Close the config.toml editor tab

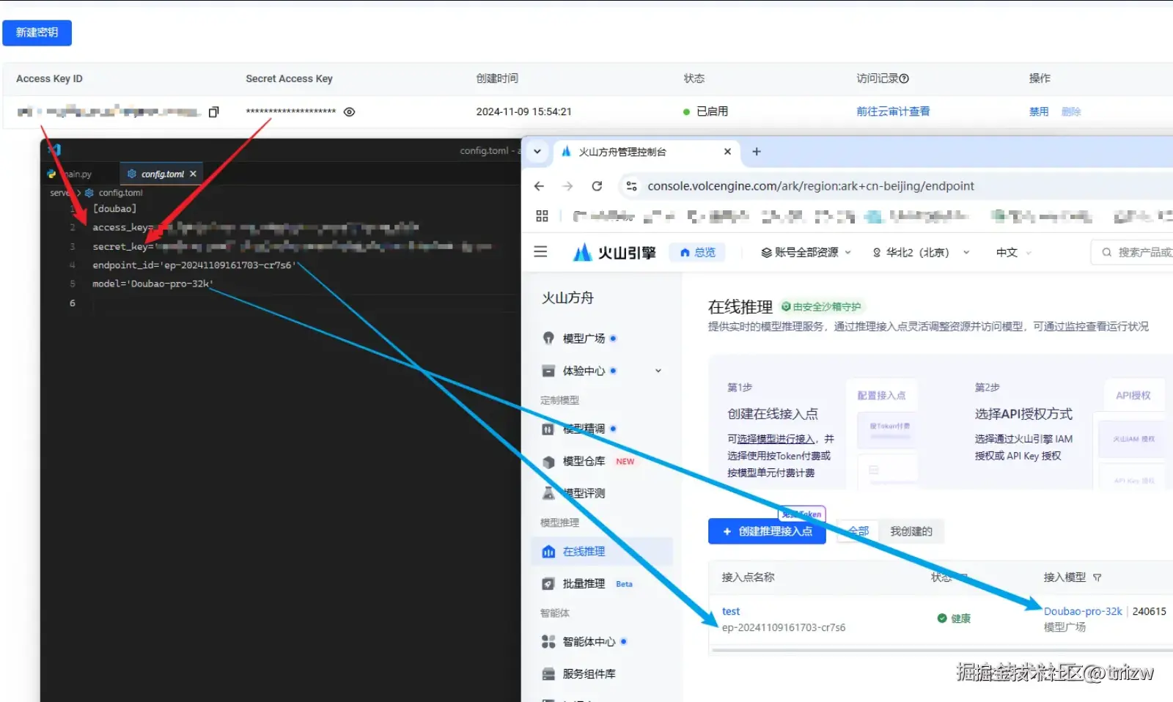[x=193, y=174]
